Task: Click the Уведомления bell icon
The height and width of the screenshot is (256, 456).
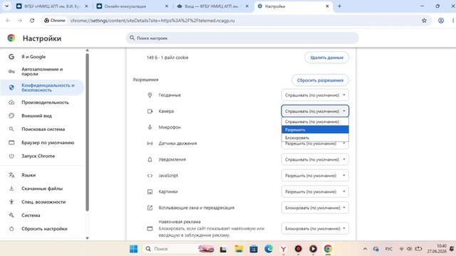Action: [x=150, y=159]
